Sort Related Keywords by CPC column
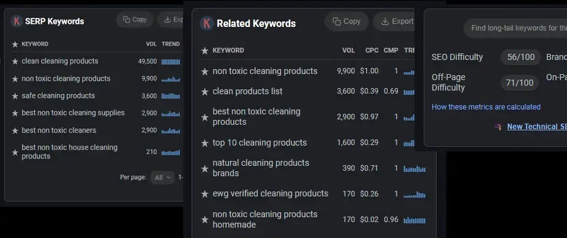567x238 pixels. click(x=372, y=50)
